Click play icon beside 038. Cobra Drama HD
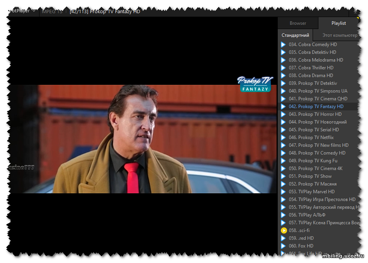 (x=283, y=76)
